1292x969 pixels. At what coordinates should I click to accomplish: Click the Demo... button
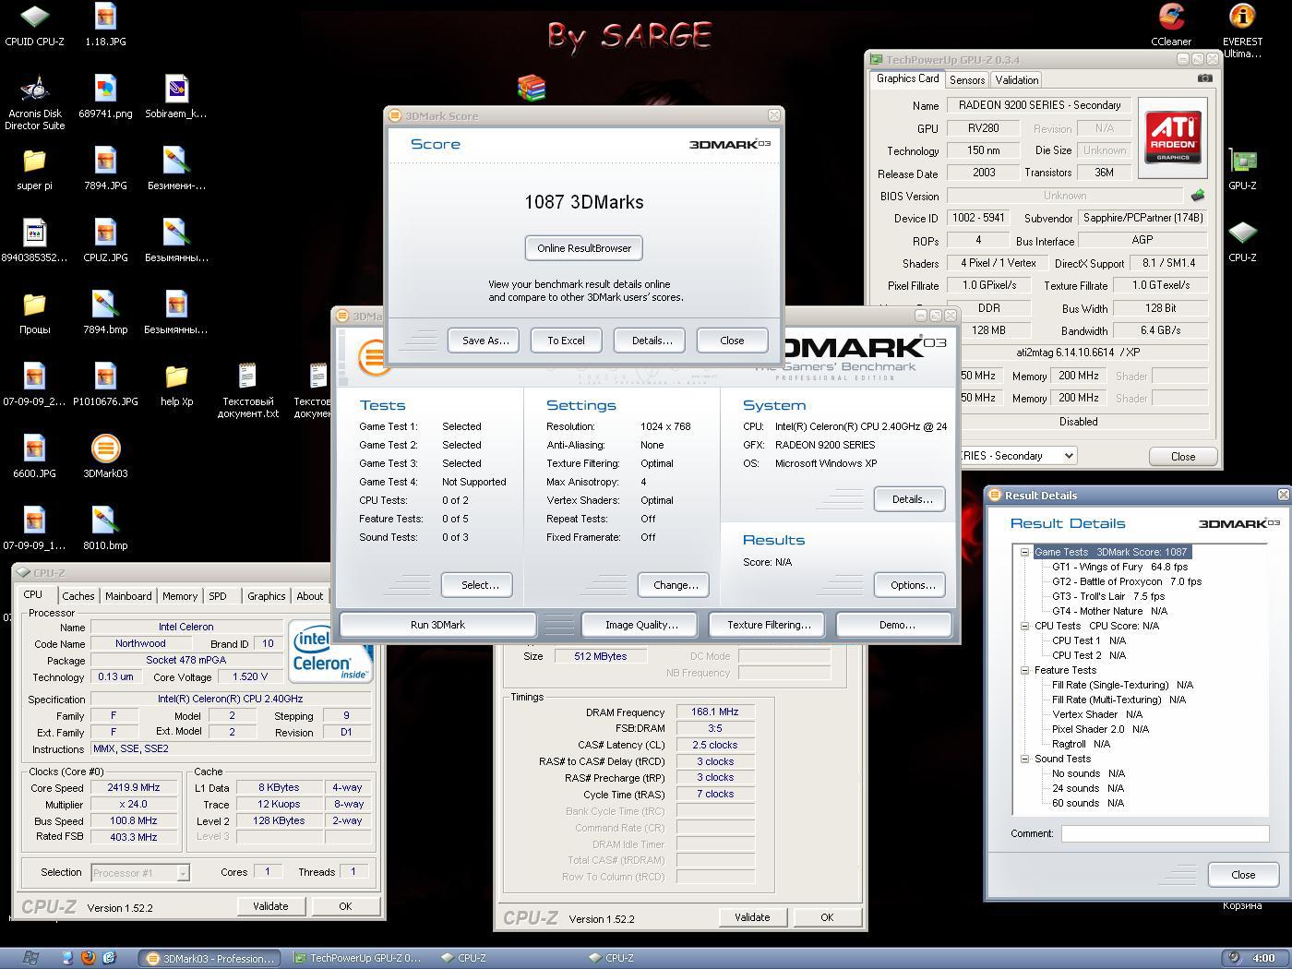pos(896,625)
